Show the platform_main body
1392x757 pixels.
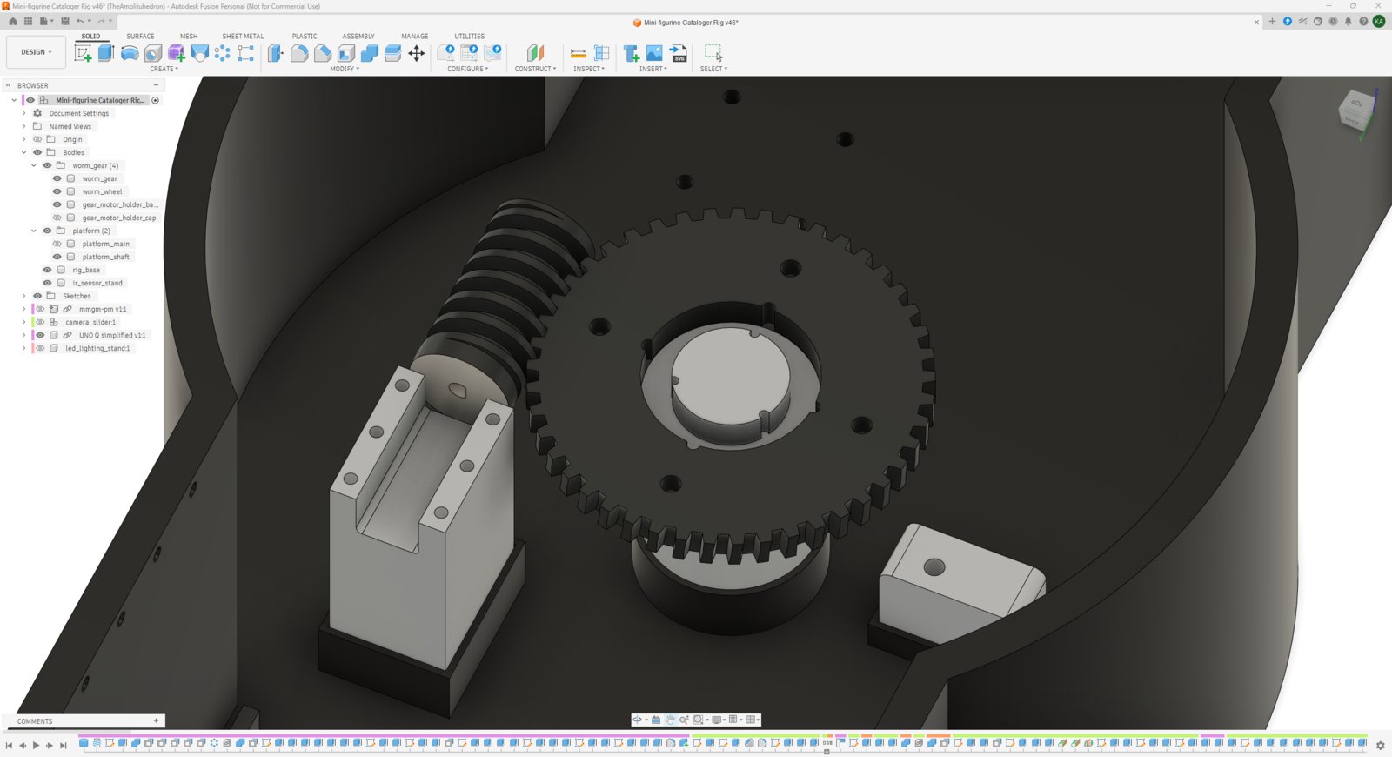tap(57, 244)
